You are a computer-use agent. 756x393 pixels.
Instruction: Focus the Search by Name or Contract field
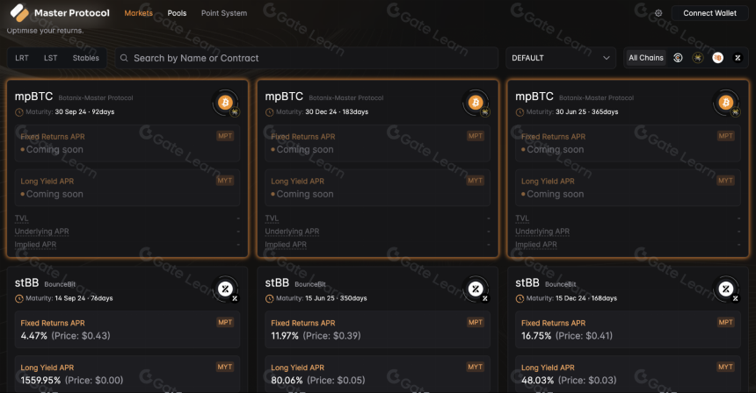(x=307, y=58)
